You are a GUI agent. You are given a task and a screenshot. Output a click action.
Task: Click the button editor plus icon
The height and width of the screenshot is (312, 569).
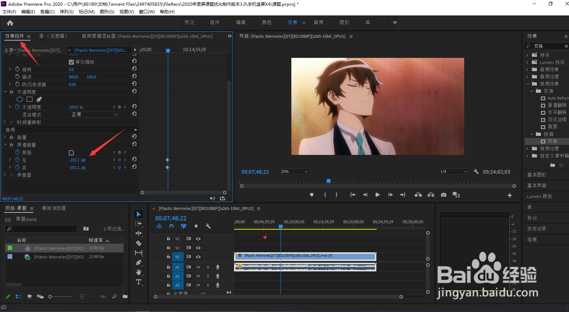click(510, 195)
